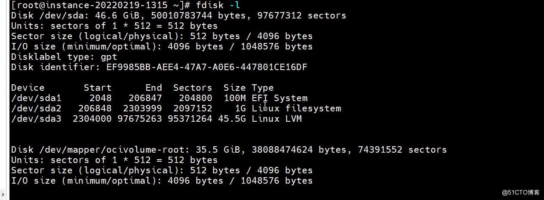Click the /dev/mapper/ocivolume-root disk line
Image resolution: width=544 pixels, height=200 pixels.
tap(229, 150)
